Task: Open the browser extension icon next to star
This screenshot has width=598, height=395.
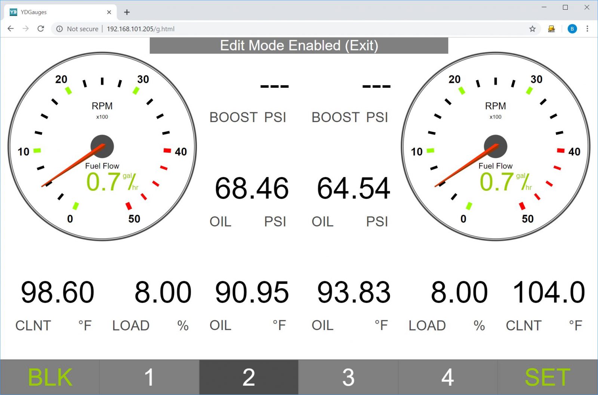Action: point(551,29)
